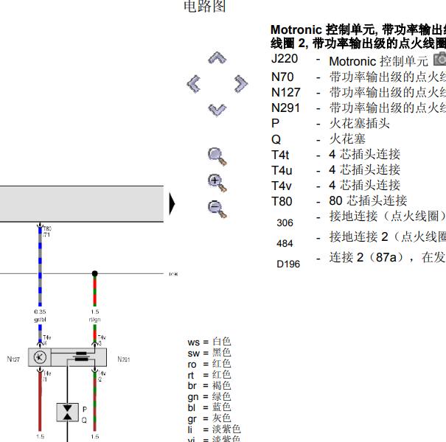The height and width of the screenshot is (442, 446).
Task: Zoom in with the plus magnifier
Action: click(217, 183)
